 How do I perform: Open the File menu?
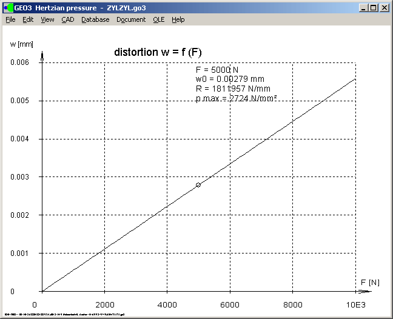(10, 19)
